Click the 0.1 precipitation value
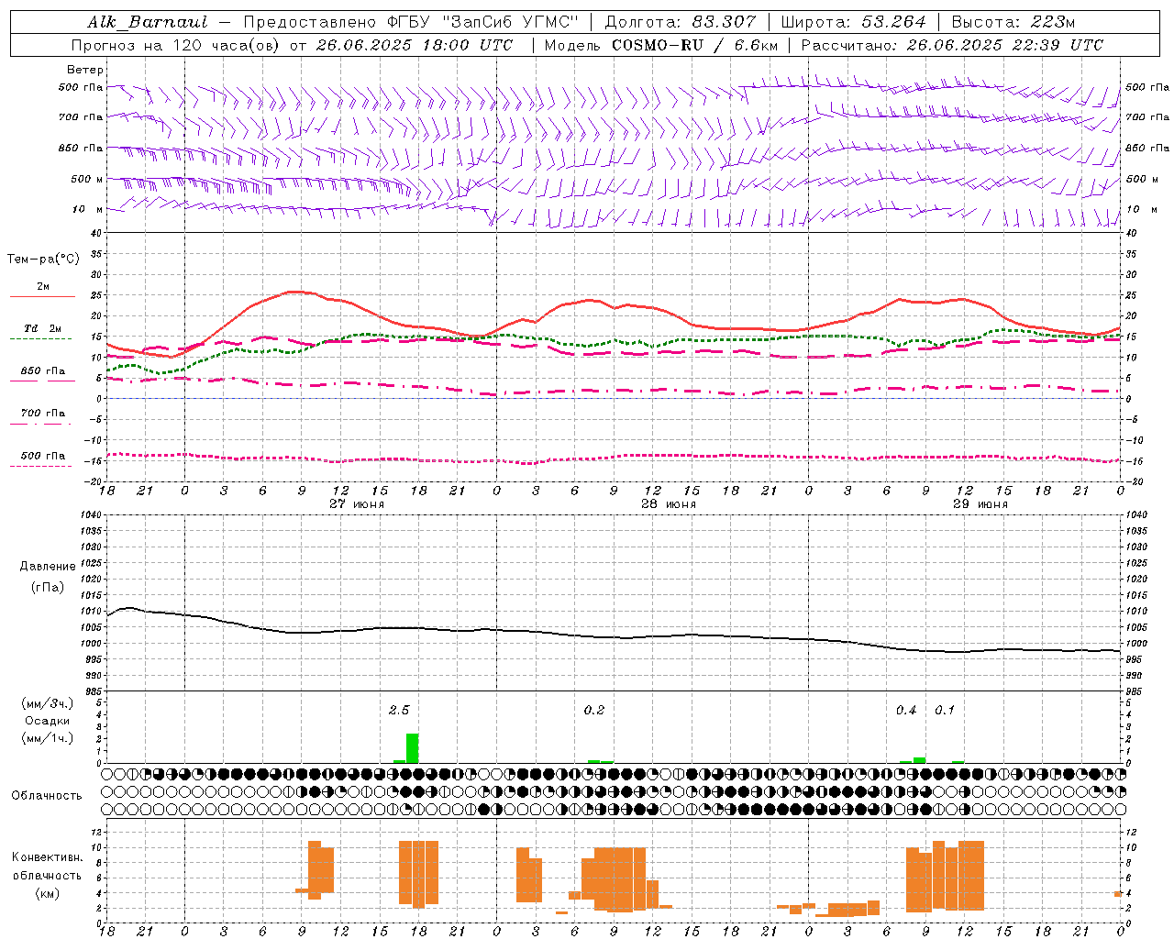Viewport: 1174px width, 939px height. coord(945,711)
